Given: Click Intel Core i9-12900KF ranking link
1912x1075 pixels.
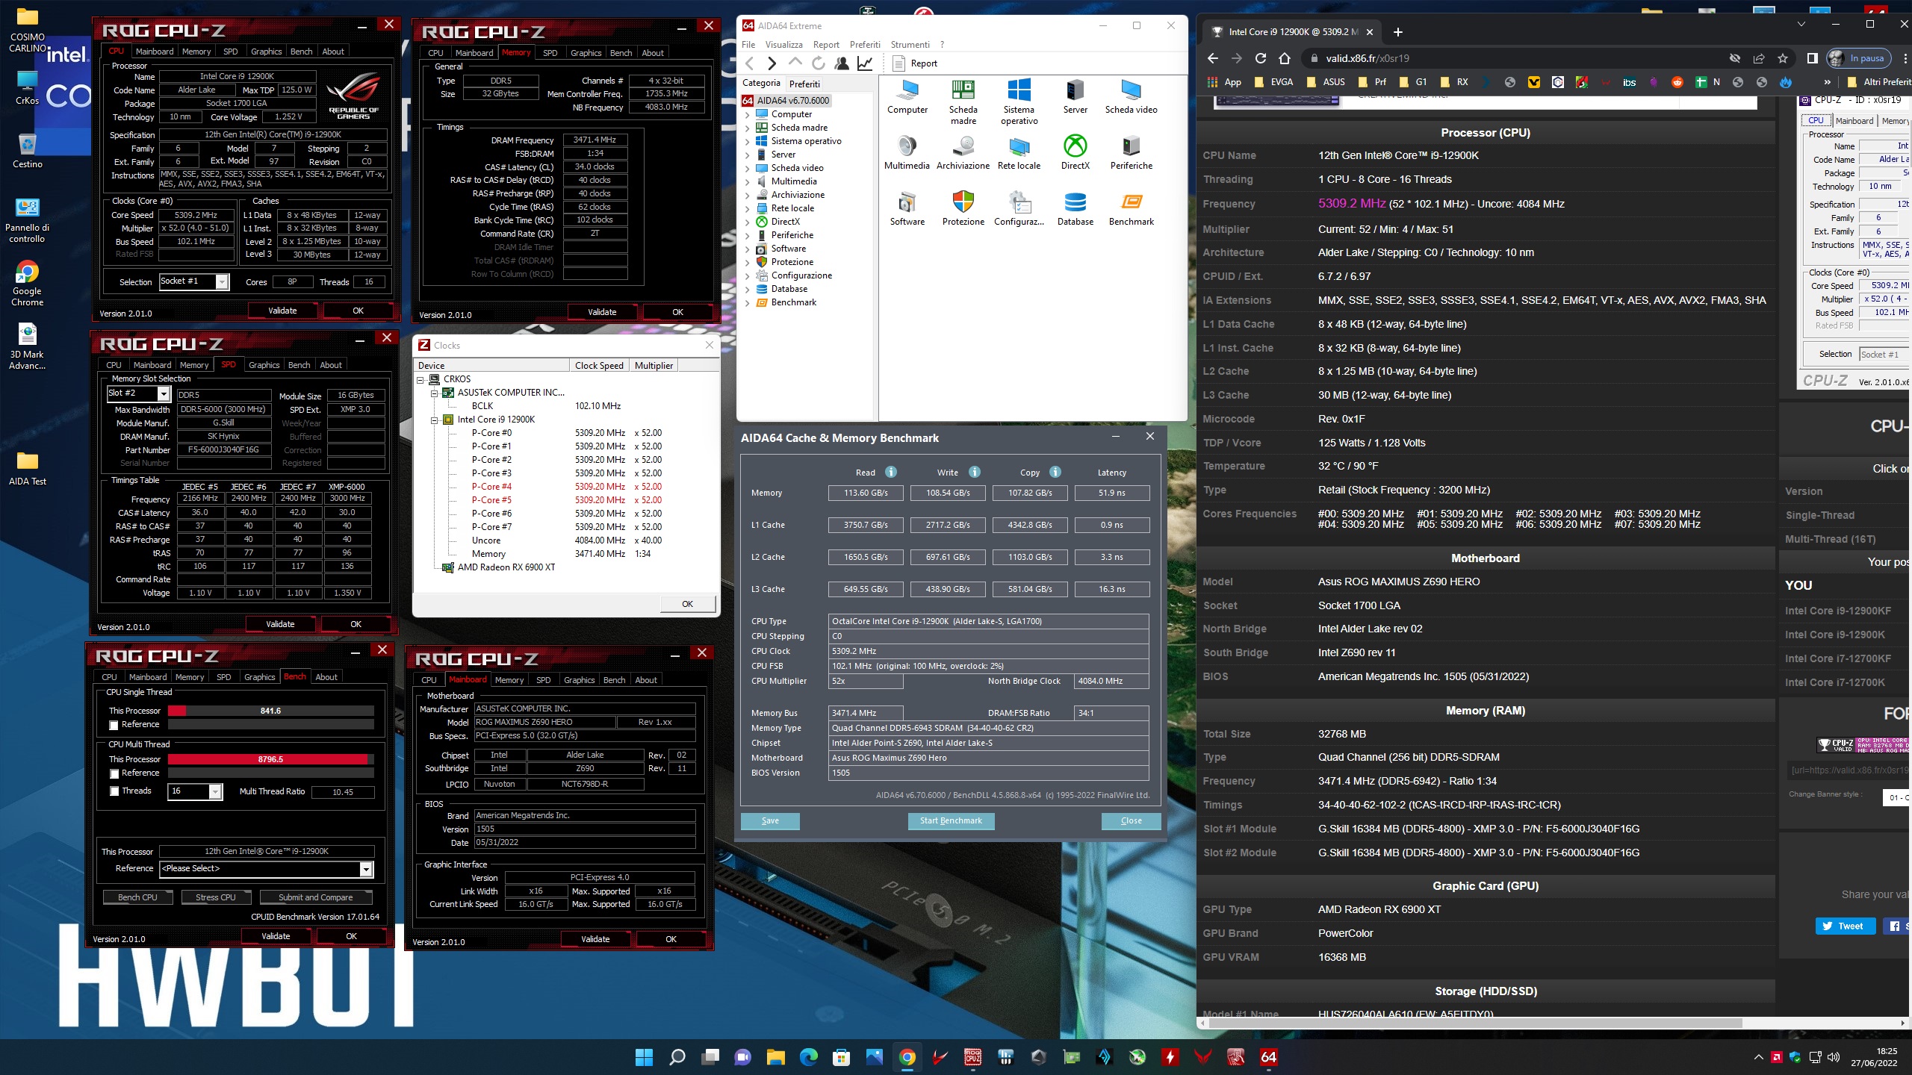Looking at the screenshot, I should (x=1838, y=611).
